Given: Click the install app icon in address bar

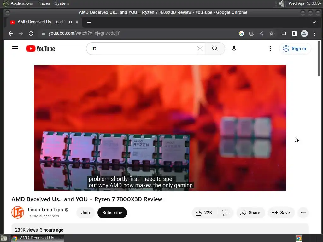Looking at the screenshot, I should [x=251, y=33].
